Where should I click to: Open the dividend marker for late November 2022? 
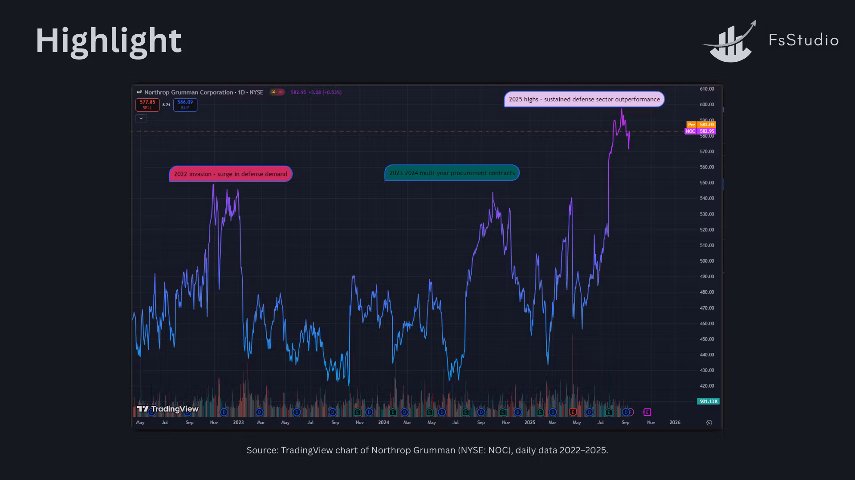point(224,412)
